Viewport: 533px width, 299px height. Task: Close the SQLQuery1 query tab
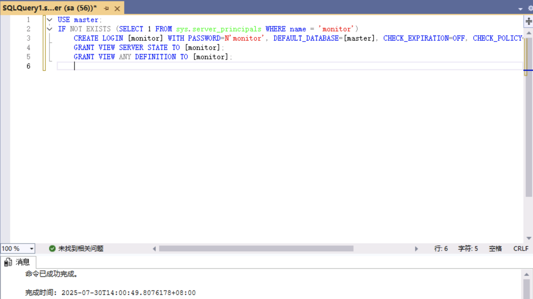117,8
